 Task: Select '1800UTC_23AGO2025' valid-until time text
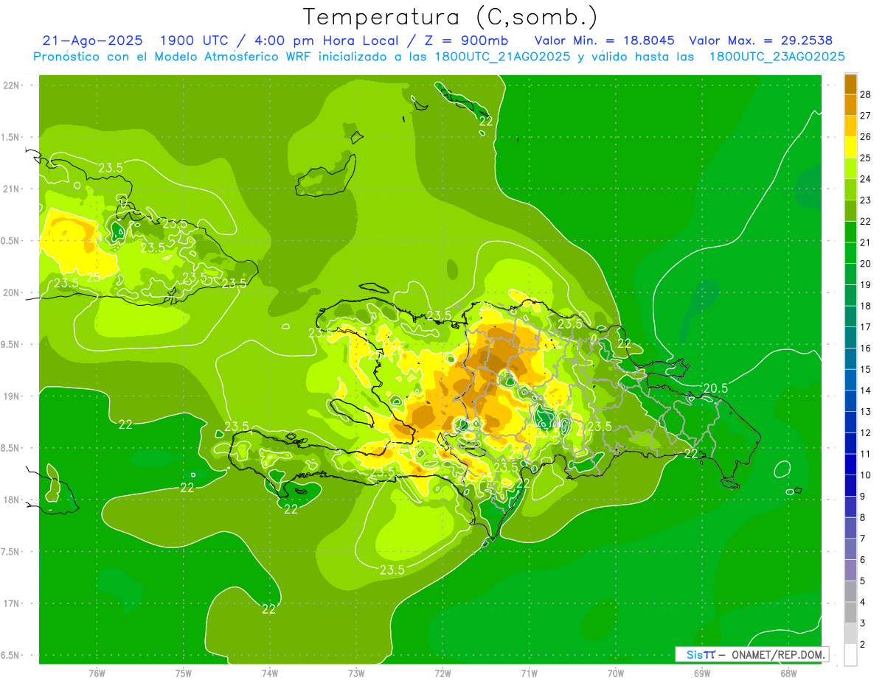777,57
